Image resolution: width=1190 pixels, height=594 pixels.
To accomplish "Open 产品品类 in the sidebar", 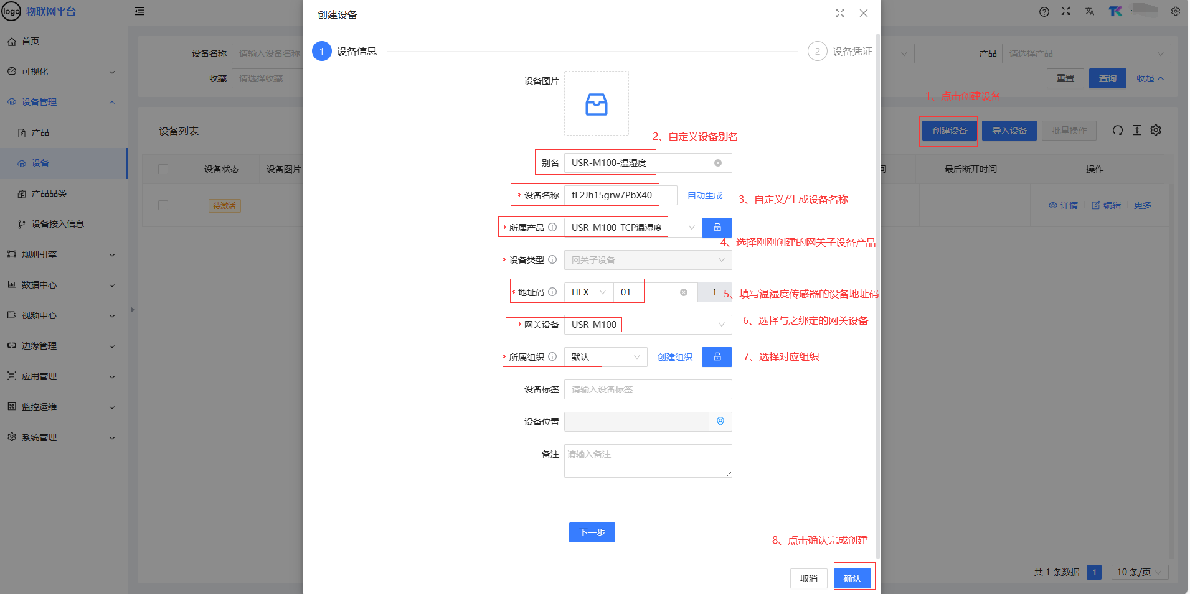I will tap(49, 193).
